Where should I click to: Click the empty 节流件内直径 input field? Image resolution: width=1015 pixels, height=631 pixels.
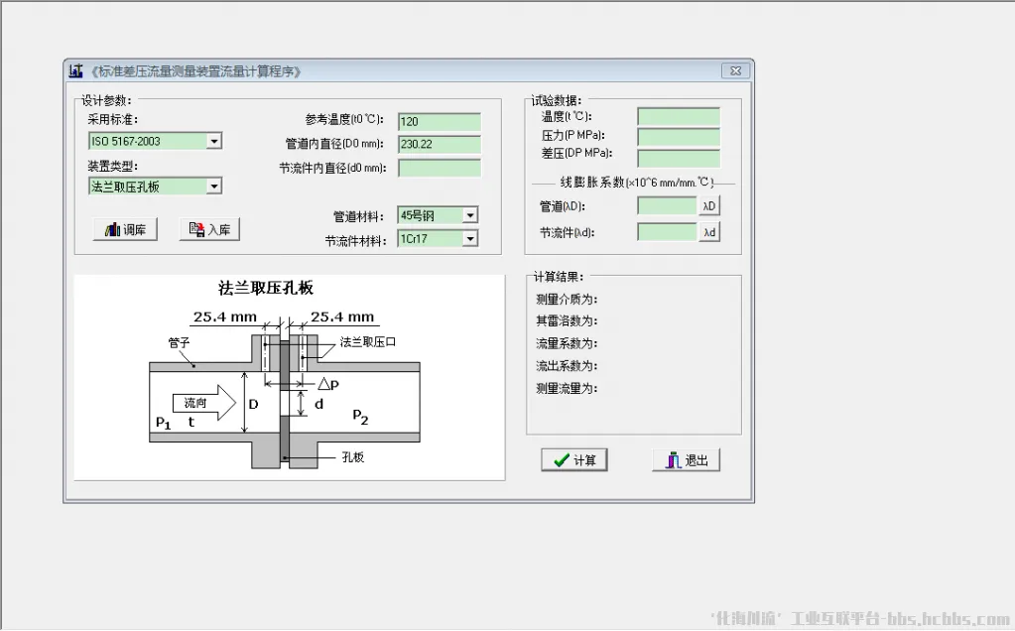[440, 169]
